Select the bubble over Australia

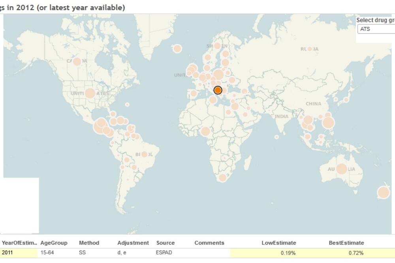pos(342,169)
